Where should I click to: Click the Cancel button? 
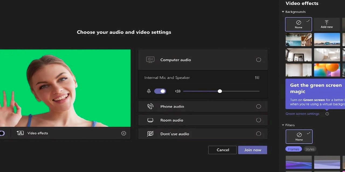click(223, 150)
